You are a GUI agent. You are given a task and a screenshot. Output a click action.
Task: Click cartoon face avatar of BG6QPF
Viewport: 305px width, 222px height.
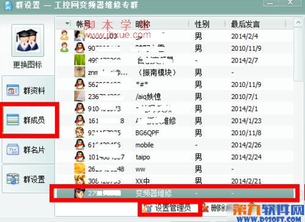tap(79, 132)
